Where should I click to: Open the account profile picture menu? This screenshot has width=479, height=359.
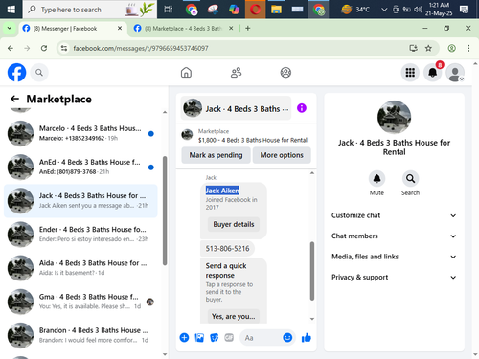click(455, 73)
